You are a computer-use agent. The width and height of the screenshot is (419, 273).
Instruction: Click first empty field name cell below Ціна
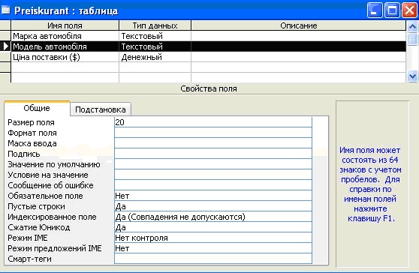click(65, 67)
